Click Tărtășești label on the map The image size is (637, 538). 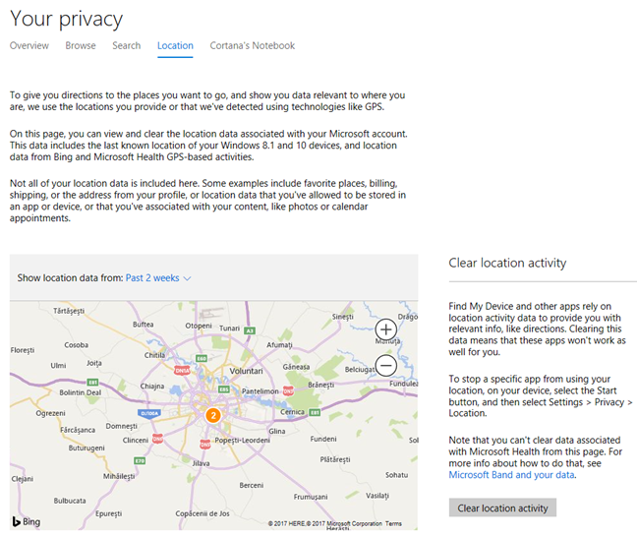pyautogui.click(x=69, y=311)
